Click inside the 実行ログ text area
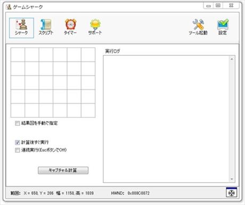 click(166, 119)
